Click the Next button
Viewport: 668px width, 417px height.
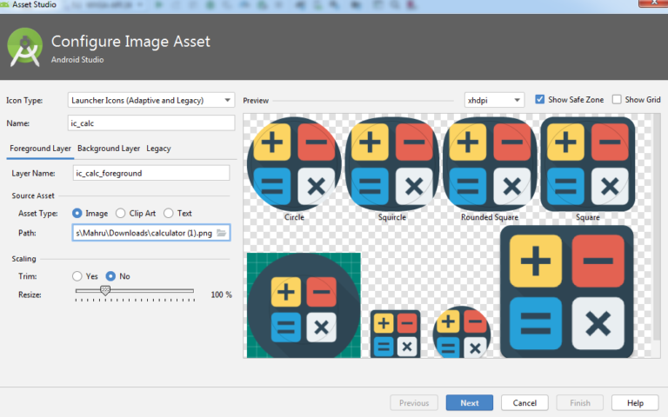click(x=469, y=403)
